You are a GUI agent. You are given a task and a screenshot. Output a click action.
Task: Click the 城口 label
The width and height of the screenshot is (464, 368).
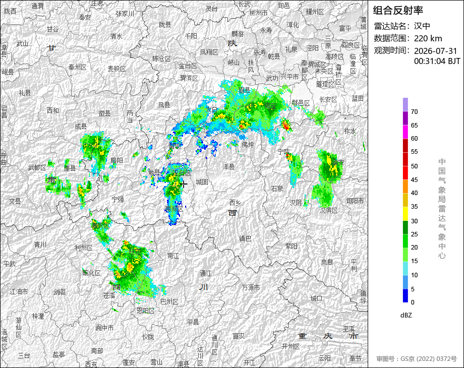[x=316, y=298]
